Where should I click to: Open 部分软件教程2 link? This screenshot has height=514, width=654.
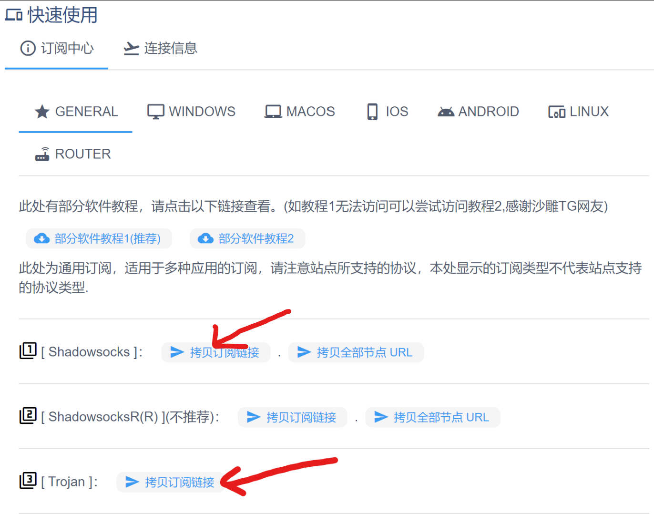click(x=247, y=238)
